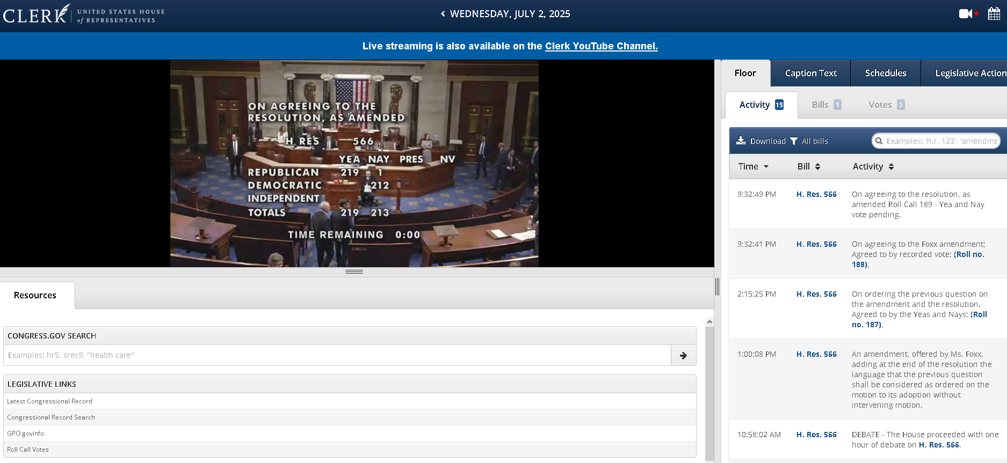
Task: Open Latest Congressional Record link
Action: point(49,401)
